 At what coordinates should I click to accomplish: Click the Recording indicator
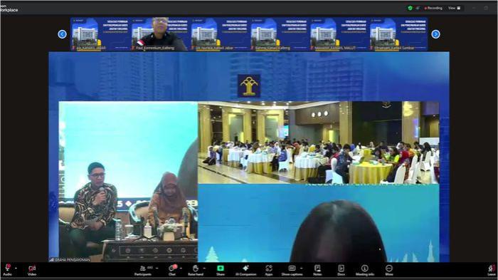click(x=433, y=8)
